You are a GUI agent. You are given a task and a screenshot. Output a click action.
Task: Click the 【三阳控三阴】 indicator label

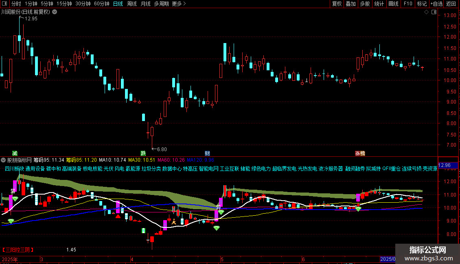point(18,250)
